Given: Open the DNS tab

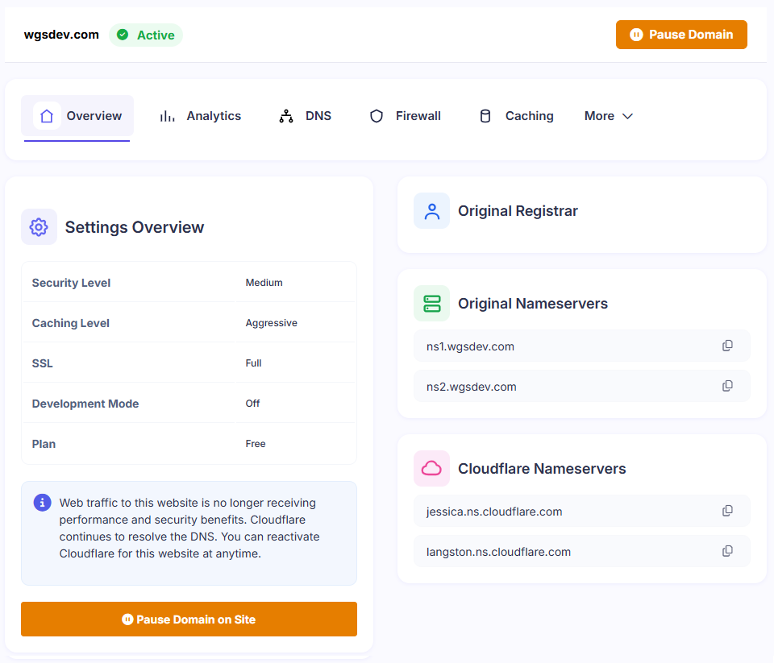Looking at the screenshot, I should tap(305, 116).
